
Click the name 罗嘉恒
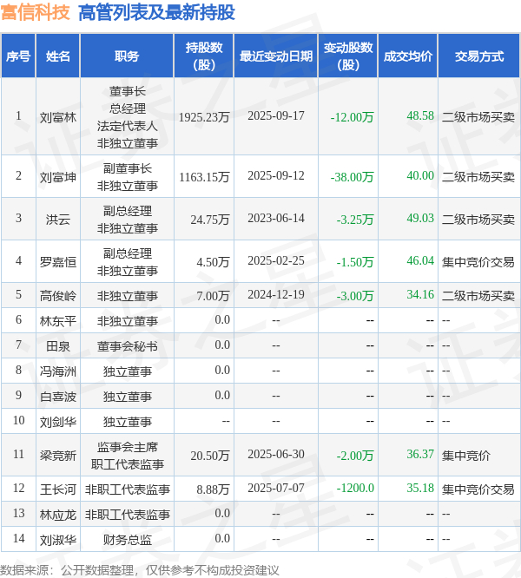tap(58, 262)
